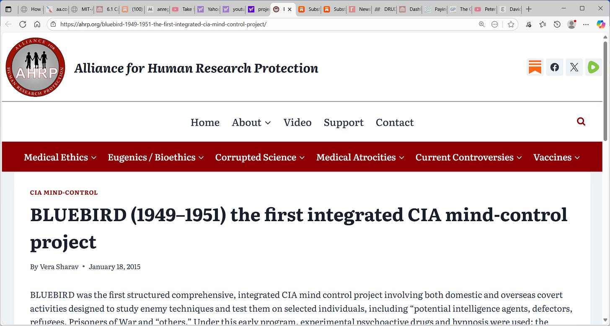Viewport: 610px width, 326px height.
Task: Click the read aloud toolbar icon
Action: point(529,24)
